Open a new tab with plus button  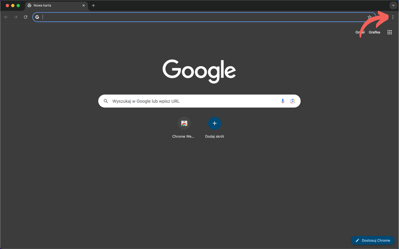(93, 5)
